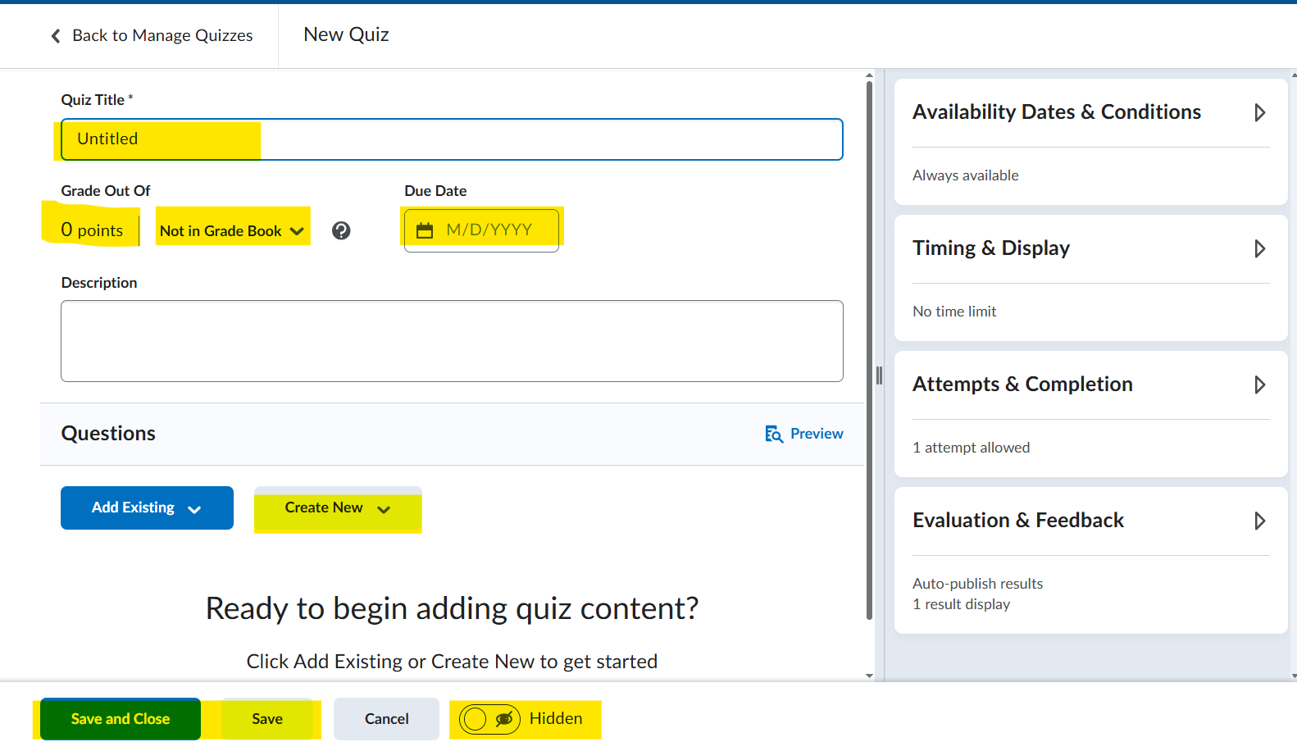Click the back chevron arrow icon
This screenshot has width=1297, height=751.
pyautogui.click(x=56, y=36)
